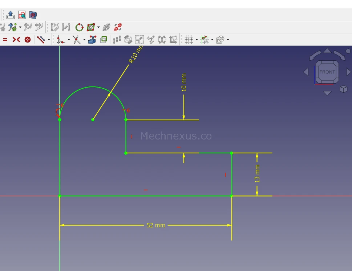Screen dimensions: 352x271
Task: Click the Leave Sketch icon
Action: (11, 15)
